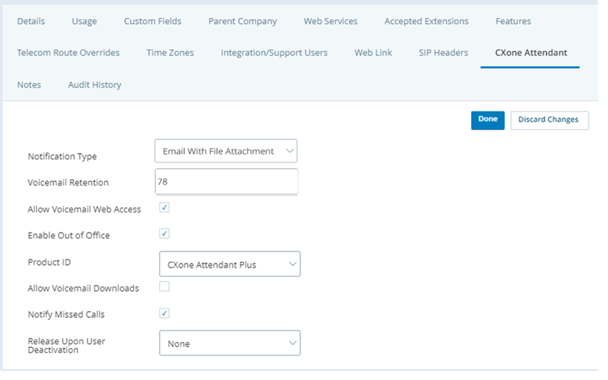Switch to the Features tab
The height and width of the screenshot is (380, 608).
click(513, 22)
